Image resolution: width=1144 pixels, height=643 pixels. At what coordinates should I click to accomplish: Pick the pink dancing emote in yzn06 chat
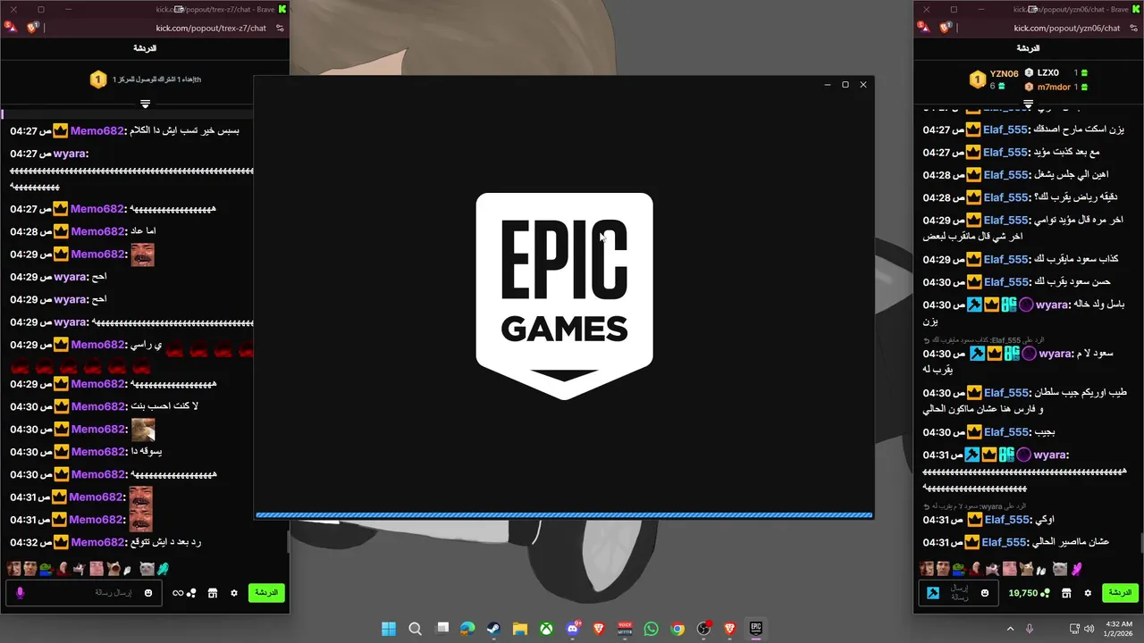(x=1076, y=569)
